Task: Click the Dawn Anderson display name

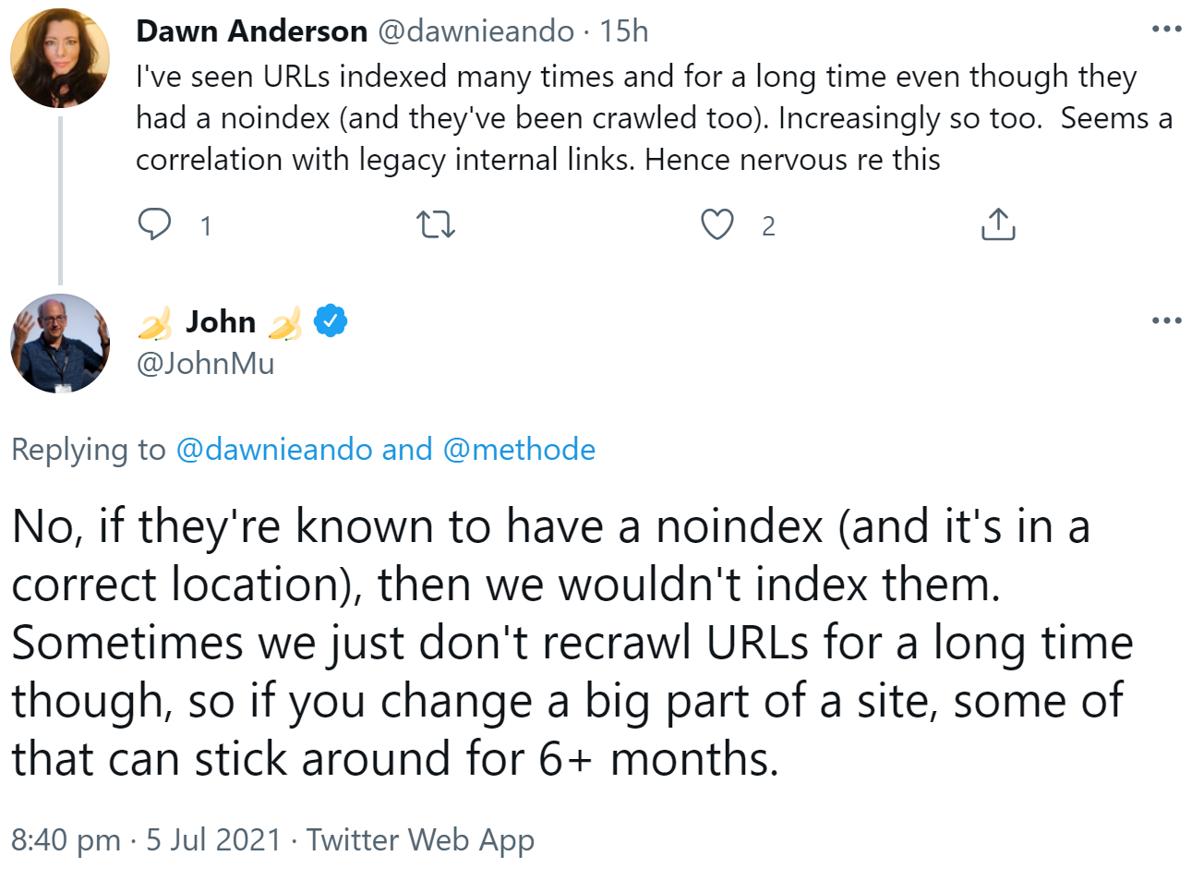Action: (x=251, y=31)
